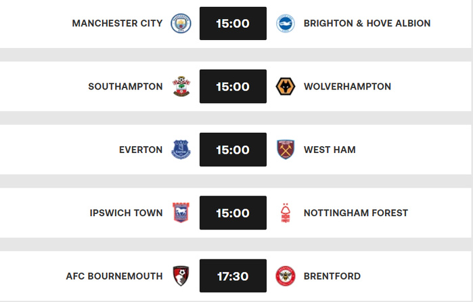Select the Southampton club badge
Image resolution: width=473 pixels, height=302 pixels.
pyautogui.click(x=181, y=87)
